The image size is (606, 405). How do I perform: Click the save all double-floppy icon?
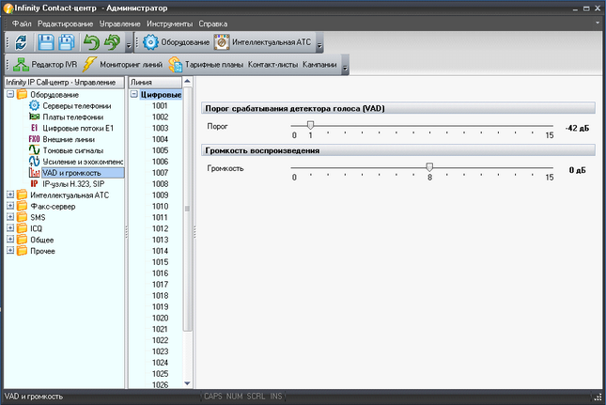pos(67,42)
